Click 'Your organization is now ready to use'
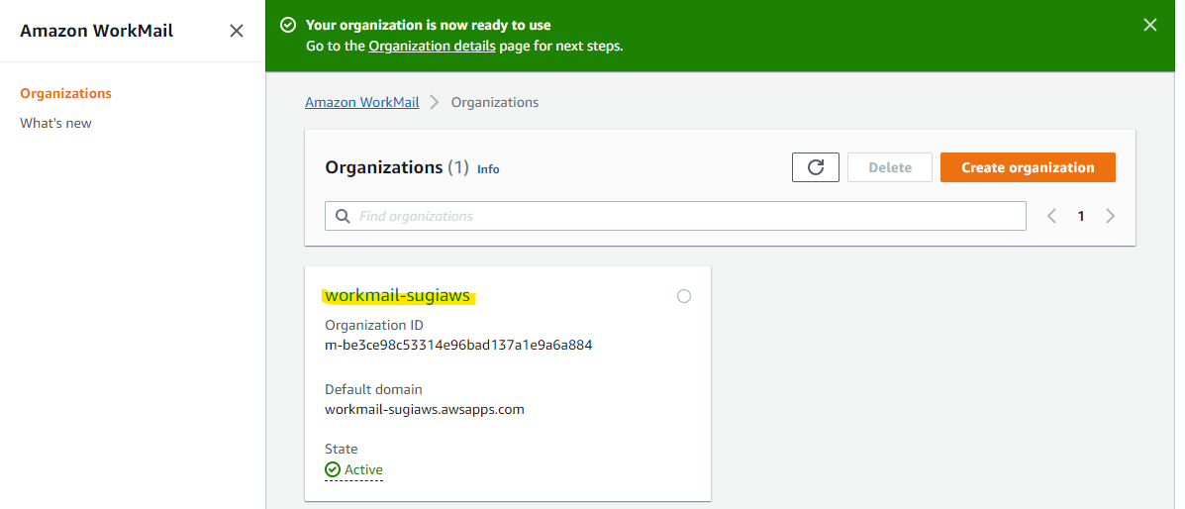This screenshot has height=509, width=1185. click(429, 25)
